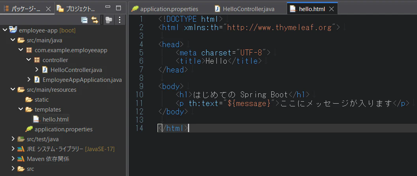Select src/test/java label

43,139
